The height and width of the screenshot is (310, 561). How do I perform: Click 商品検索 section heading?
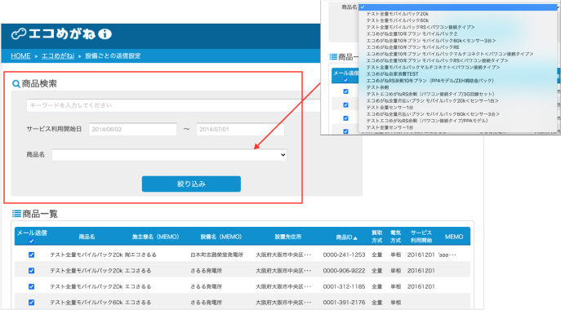(39, 84)
